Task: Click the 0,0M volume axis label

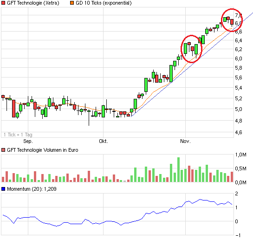Action: (241, 182)
